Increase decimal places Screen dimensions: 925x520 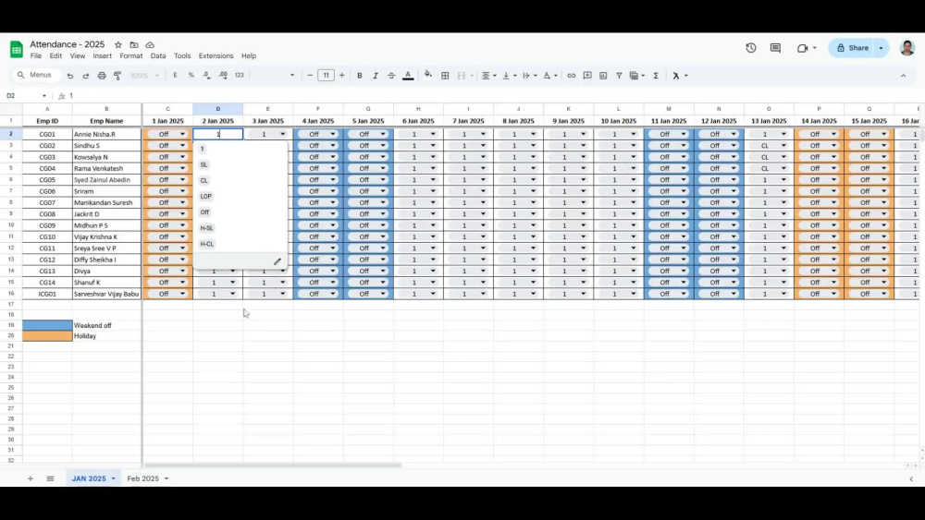pos(223,76)
